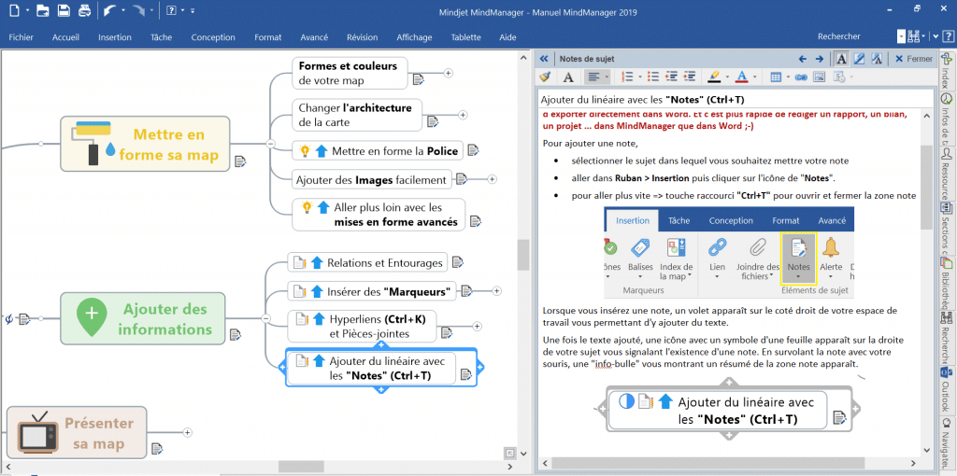Screen dimensions: 957x476
Task: Open the table options dropdown arrow
Action: click(x=789, y=77)
